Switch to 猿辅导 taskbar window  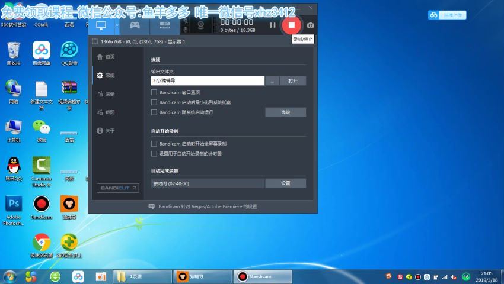tap(202, 276)
